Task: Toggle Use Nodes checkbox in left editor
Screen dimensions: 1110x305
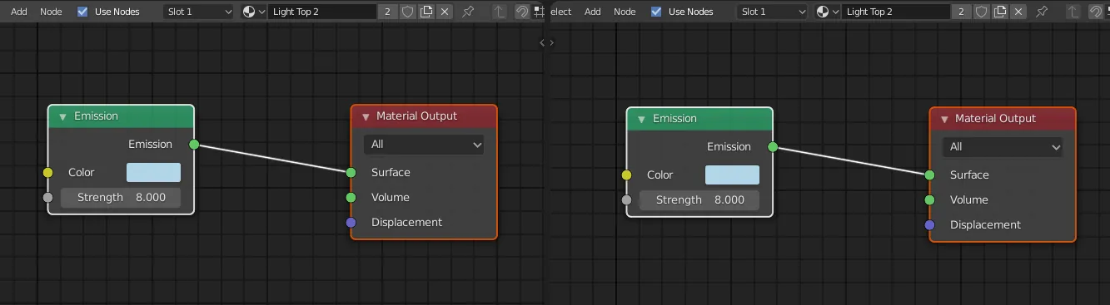Action: 82,12
